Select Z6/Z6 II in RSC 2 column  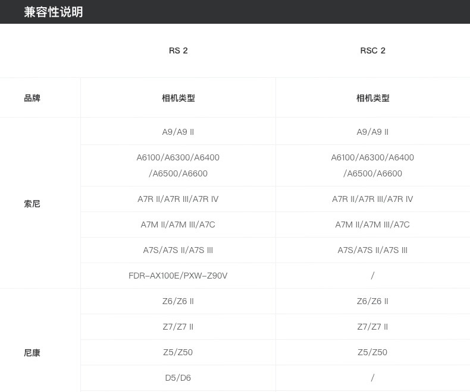click(372, 301)
